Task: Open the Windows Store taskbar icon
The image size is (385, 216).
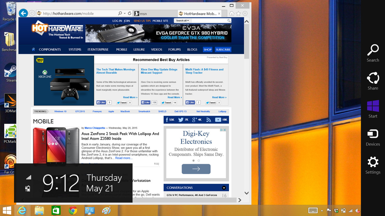Action: (56, 211)
